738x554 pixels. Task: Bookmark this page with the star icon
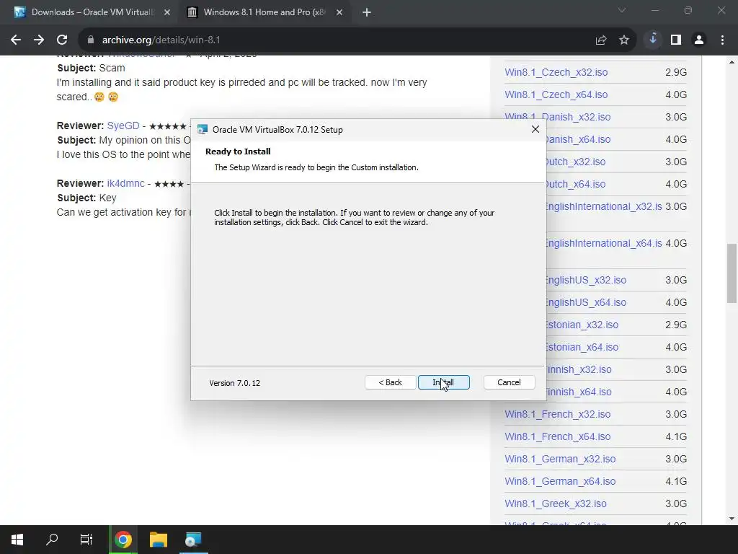(624, 40)
